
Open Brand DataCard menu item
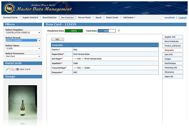tap(50, 17)
